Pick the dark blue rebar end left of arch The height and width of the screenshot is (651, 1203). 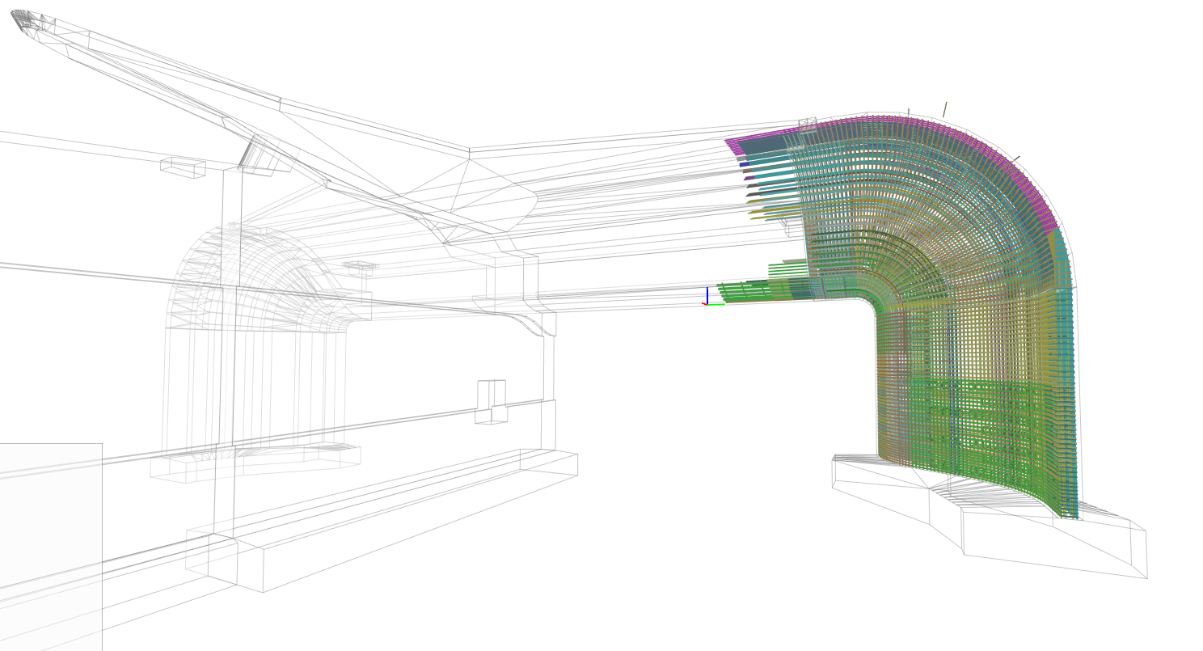745,164
